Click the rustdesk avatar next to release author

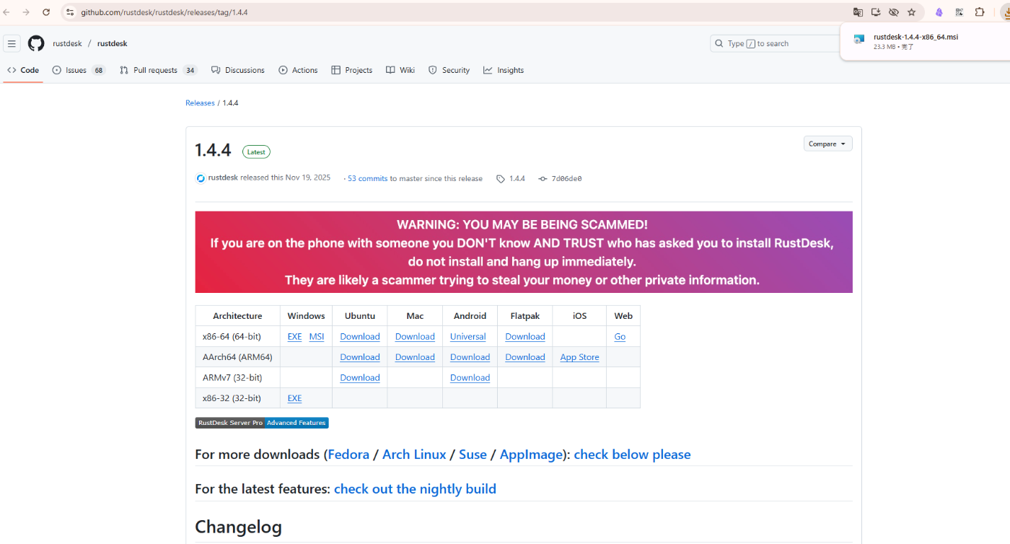201,178
